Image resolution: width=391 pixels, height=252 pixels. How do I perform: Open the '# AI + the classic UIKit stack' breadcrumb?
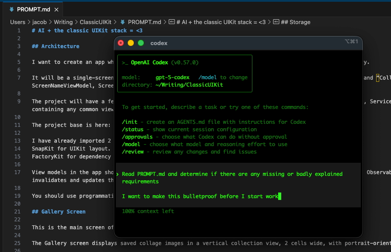click(x=221, y=22)
